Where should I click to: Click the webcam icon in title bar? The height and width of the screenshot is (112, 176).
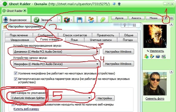(x=119, y=4)
